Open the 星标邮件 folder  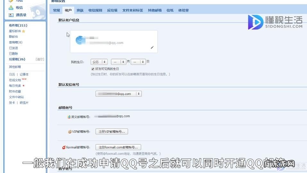click(x=15, y=31)
